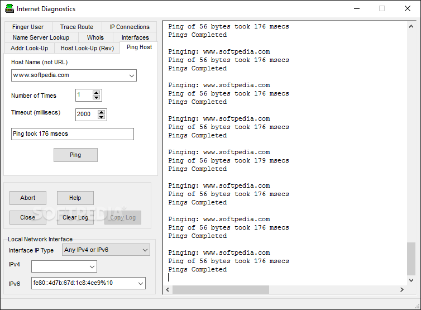421x310 pixels.
Task: Increase Timeout with the up arrow
Action: pyautogui.click(x=101, y=112)
